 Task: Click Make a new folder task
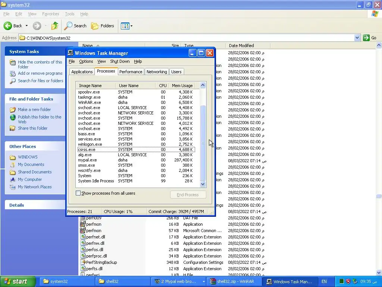coord(34,109)
